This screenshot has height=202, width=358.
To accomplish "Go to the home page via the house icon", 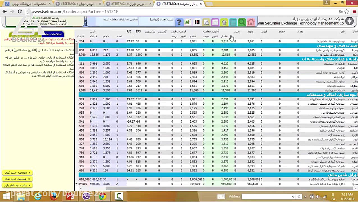I will [251, 22].
